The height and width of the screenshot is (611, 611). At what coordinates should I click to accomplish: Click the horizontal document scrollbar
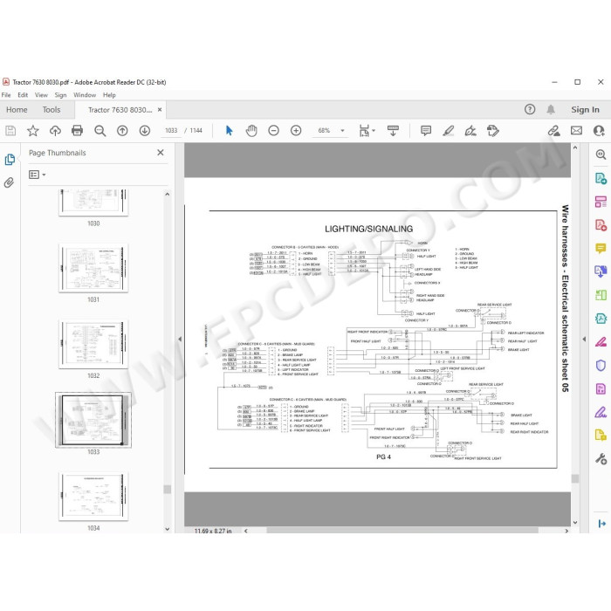click(x=402, y=531)
